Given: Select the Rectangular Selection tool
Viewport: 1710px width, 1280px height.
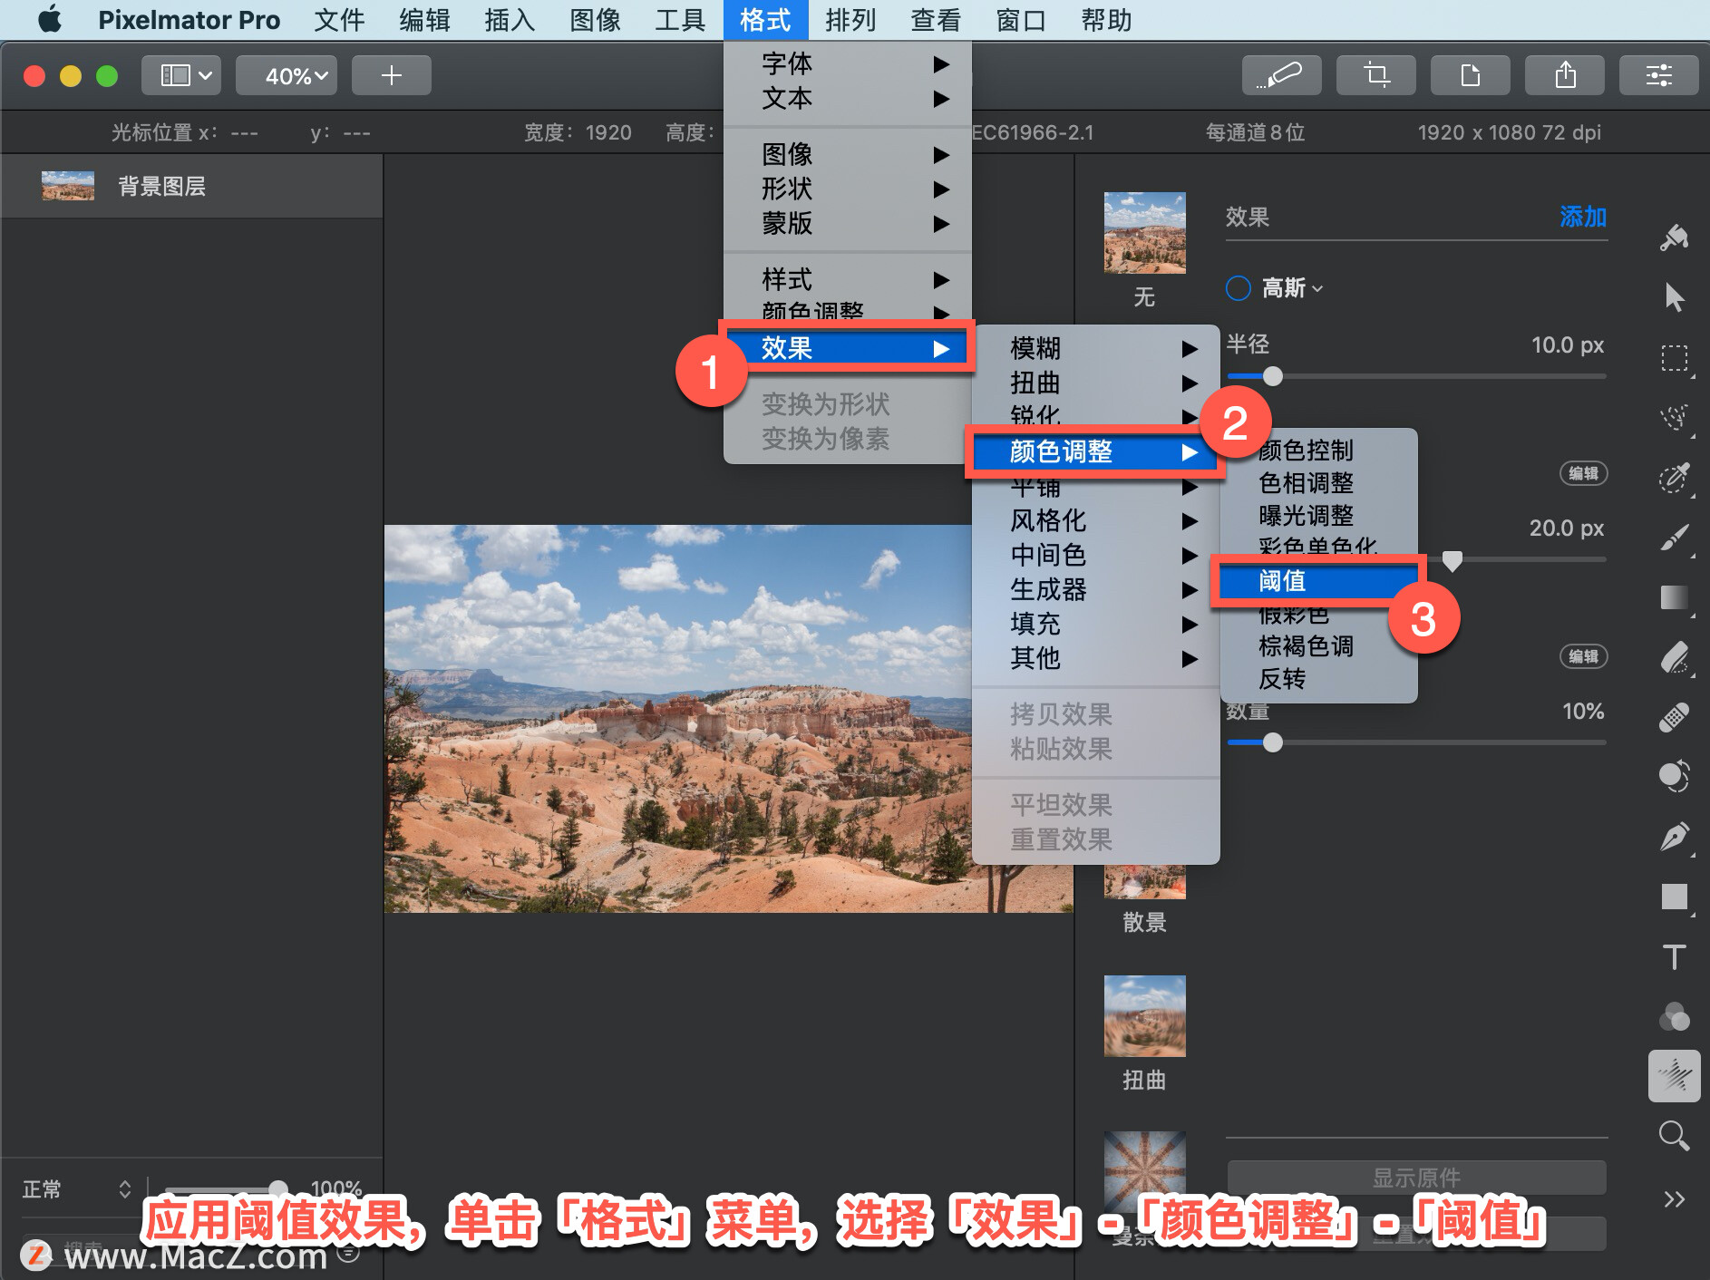Looking at the screenshot, I should [1674, 357].
